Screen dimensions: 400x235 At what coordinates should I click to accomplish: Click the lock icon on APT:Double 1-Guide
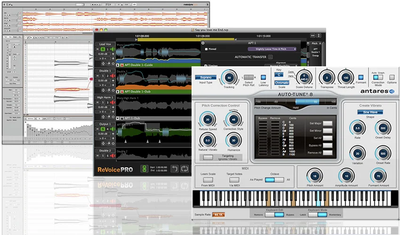pos(122,65)
